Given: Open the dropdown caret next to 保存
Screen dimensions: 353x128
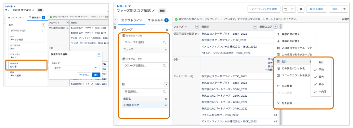Looking at the screenshot, I should 344,9.
